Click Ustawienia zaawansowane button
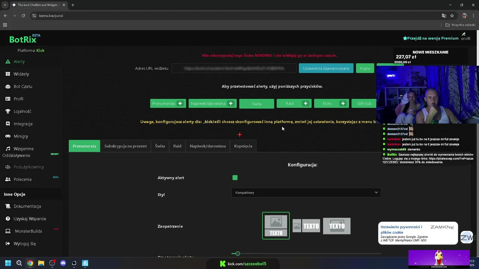Screen dimensions: 479x269 (x=326, y=68)
